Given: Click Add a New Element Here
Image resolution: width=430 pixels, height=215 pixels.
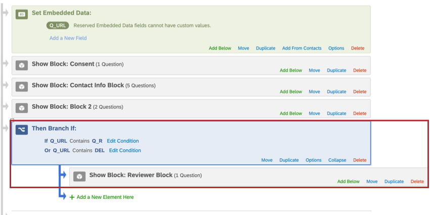Looking at the screenshot, I should click(x=105, y=197).
